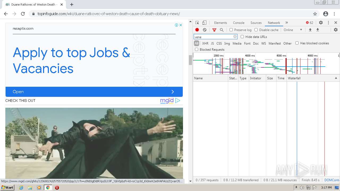
Task: Click the Start button
Action: click(x=7, y=188)
